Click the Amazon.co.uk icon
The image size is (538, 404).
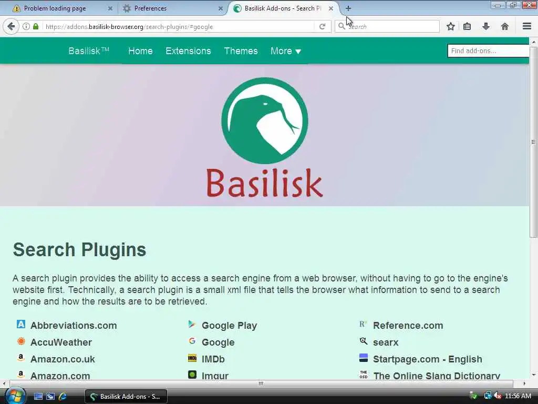[21, 358]
